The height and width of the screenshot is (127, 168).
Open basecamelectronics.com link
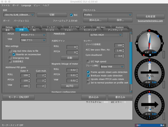tap(150, 21)
